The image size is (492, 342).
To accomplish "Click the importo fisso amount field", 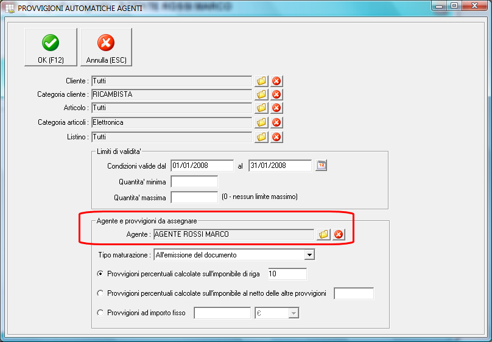I will pos(222,313).
